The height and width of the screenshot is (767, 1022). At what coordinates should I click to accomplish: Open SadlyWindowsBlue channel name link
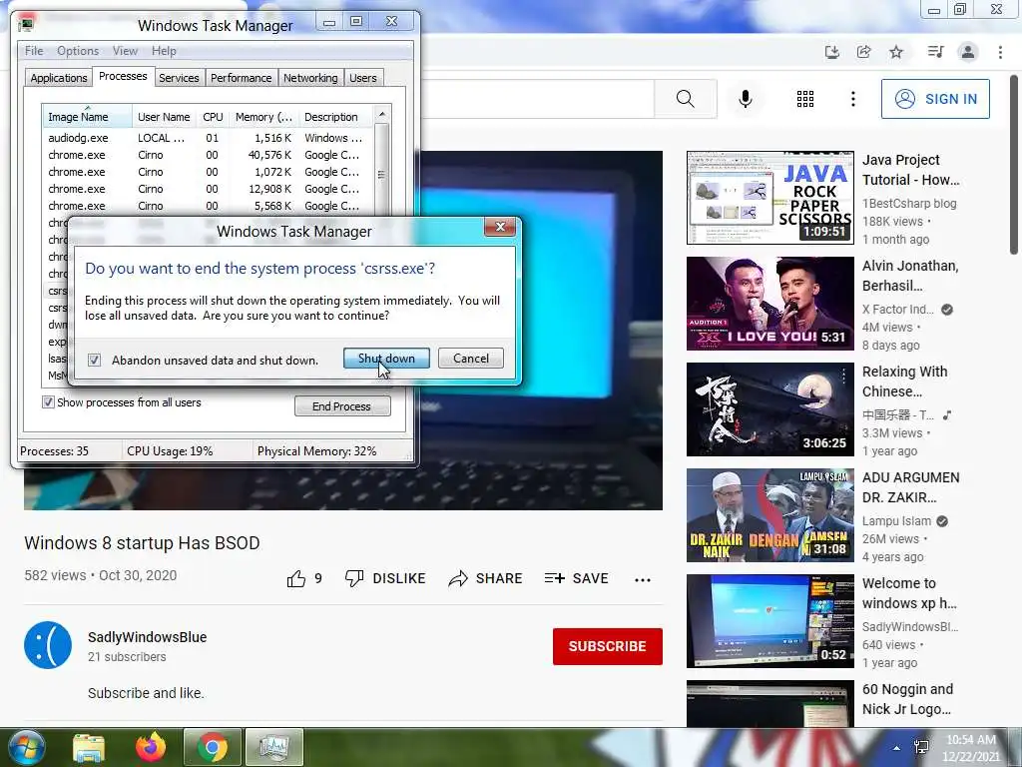(148, 637)
